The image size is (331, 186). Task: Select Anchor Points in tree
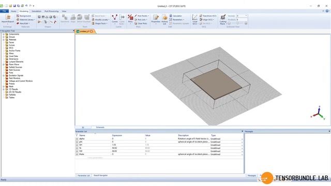tap(14, 51)
